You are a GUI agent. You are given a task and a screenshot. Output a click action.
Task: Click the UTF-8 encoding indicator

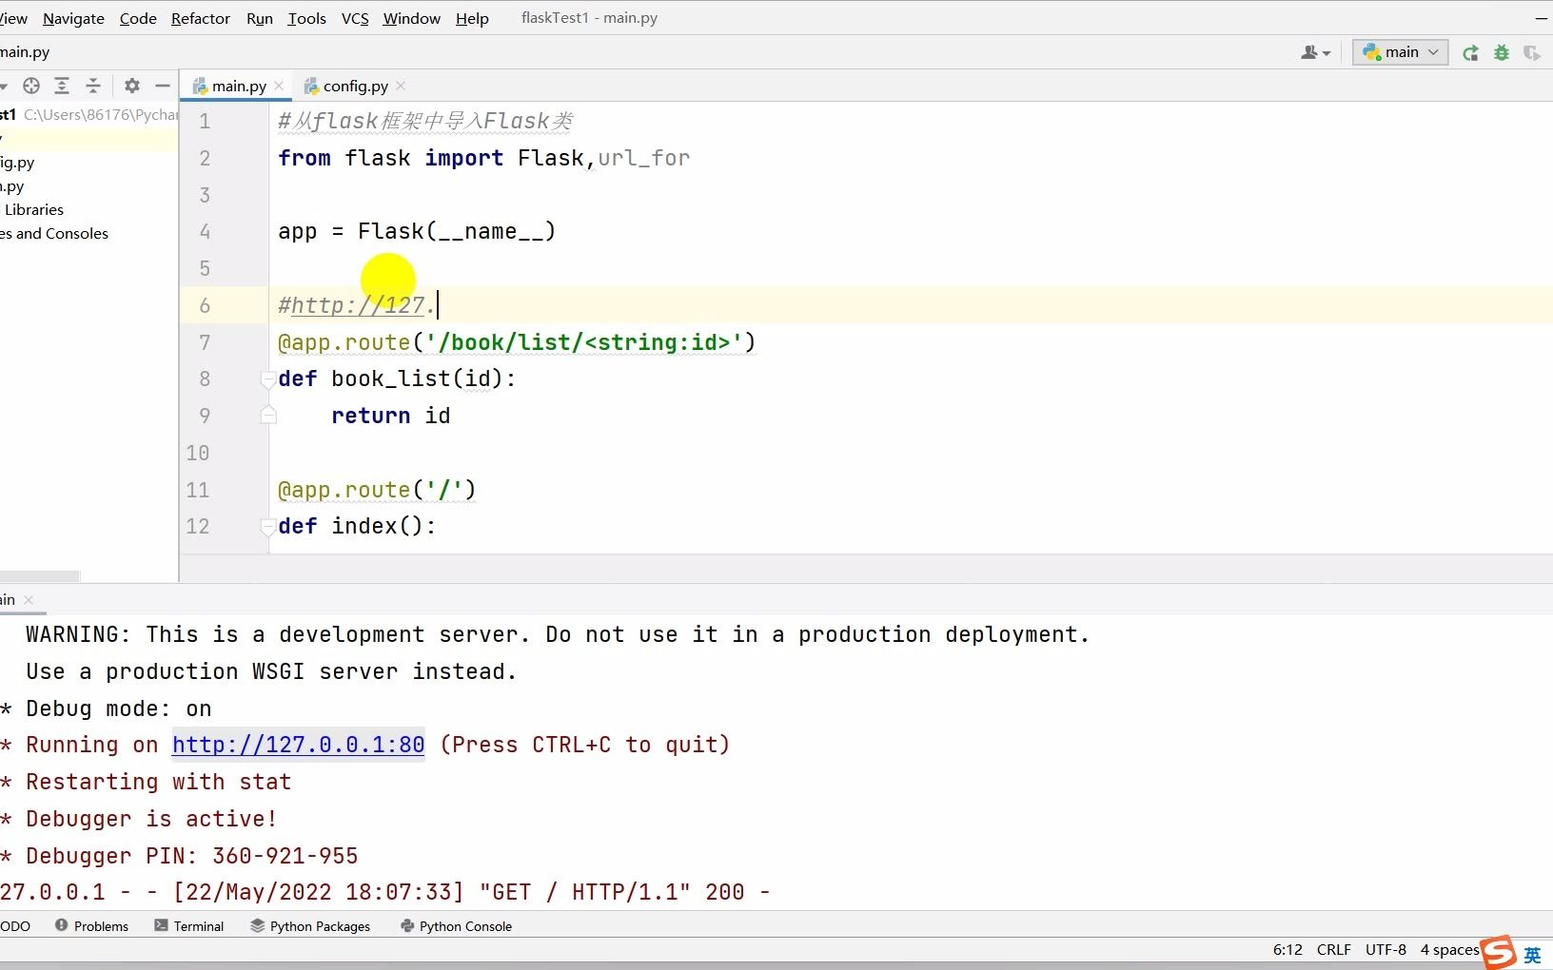[x=1386, y=949]
